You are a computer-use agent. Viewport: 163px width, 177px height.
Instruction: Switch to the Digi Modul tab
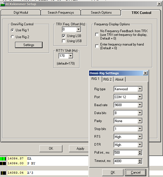pos(21,13)
